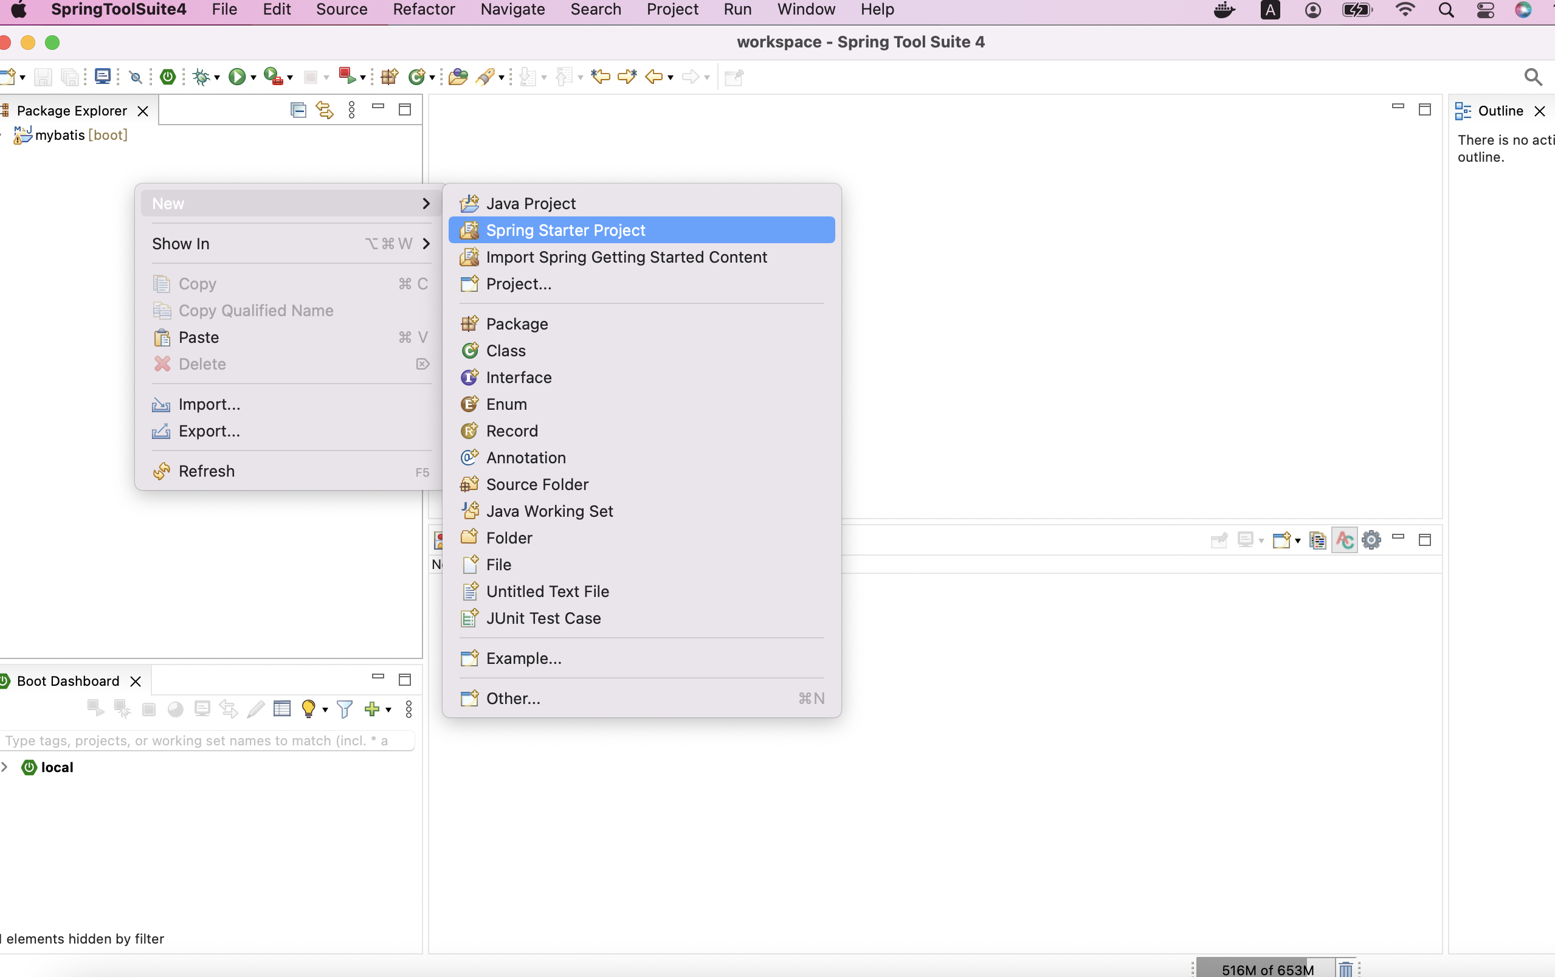The height and width of the screenshot is (977, 1555).
Task: Click the properties table icon in Boot Dashboard
Action: (282, 708)
